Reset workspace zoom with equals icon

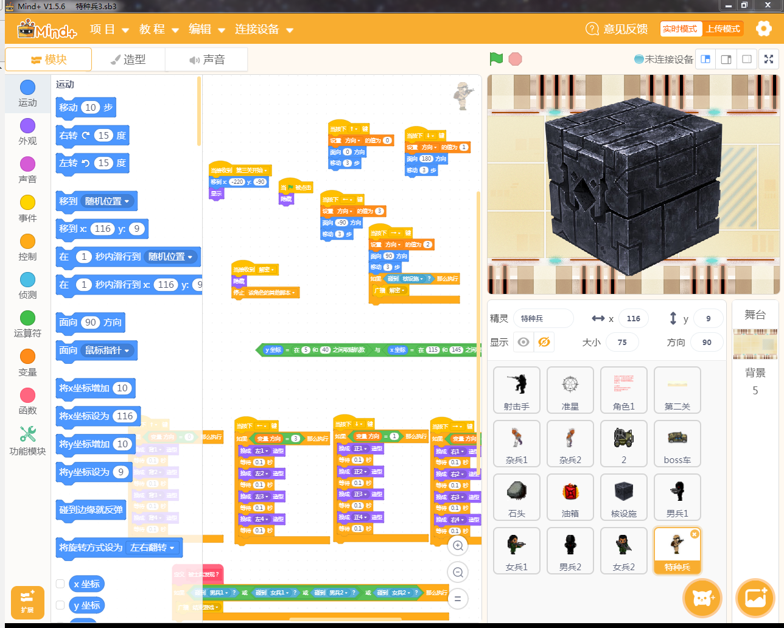pos(458,598)
